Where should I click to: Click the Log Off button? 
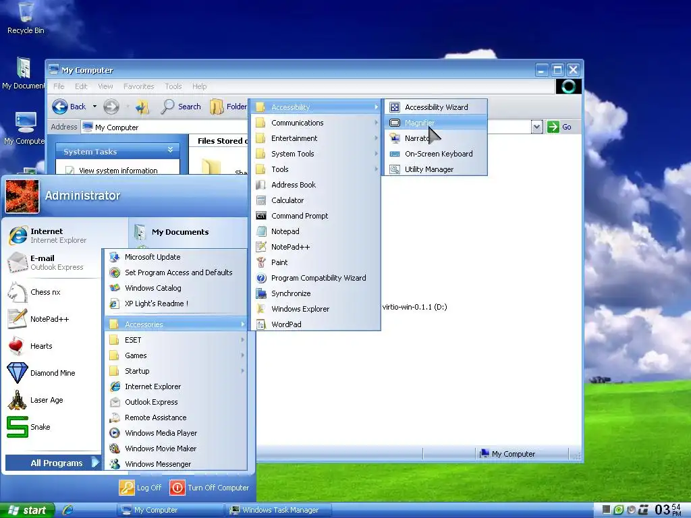pyautogui.click(x=140, y=488)
